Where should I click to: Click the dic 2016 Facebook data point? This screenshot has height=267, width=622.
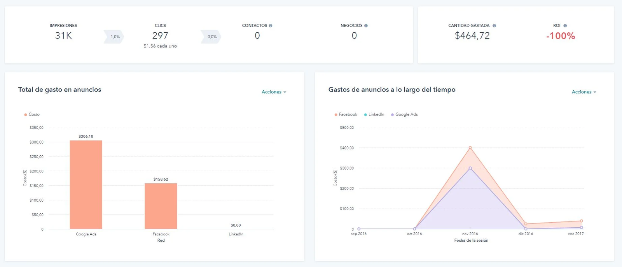pos(526,224)
